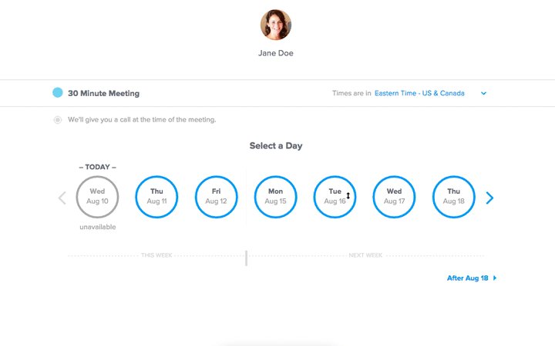Pick Tue Aug 16 day
The height and width of the screenshot is (346, 555).
tap(335, 197)
